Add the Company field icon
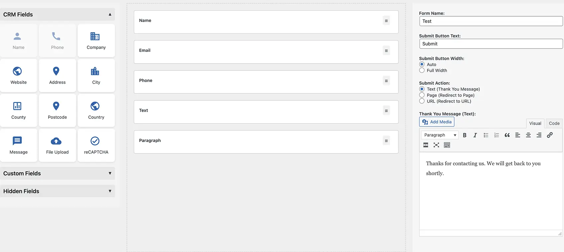 [95, 36]
